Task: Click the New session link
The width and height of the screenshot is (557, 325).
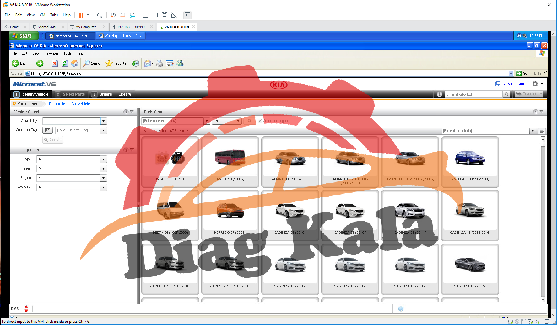Action: click(514, 84)
